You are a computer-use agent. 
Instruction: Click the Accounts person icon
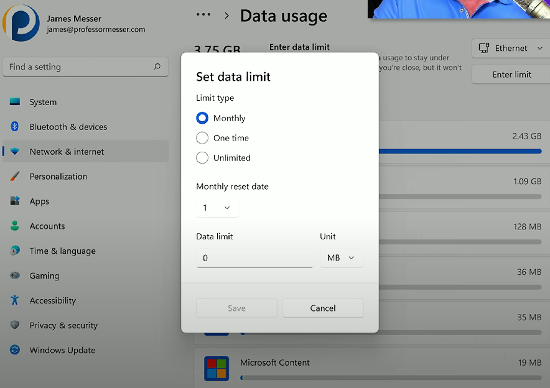pyautogui.click(x=15, y=226)
